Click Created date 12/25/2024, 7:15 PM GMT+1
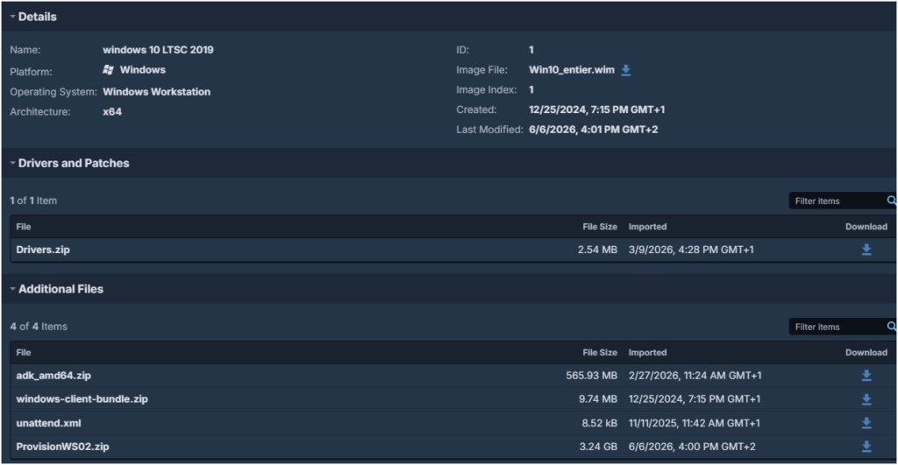Viewport: 898px width, 465px height. [x=596, y=109]
